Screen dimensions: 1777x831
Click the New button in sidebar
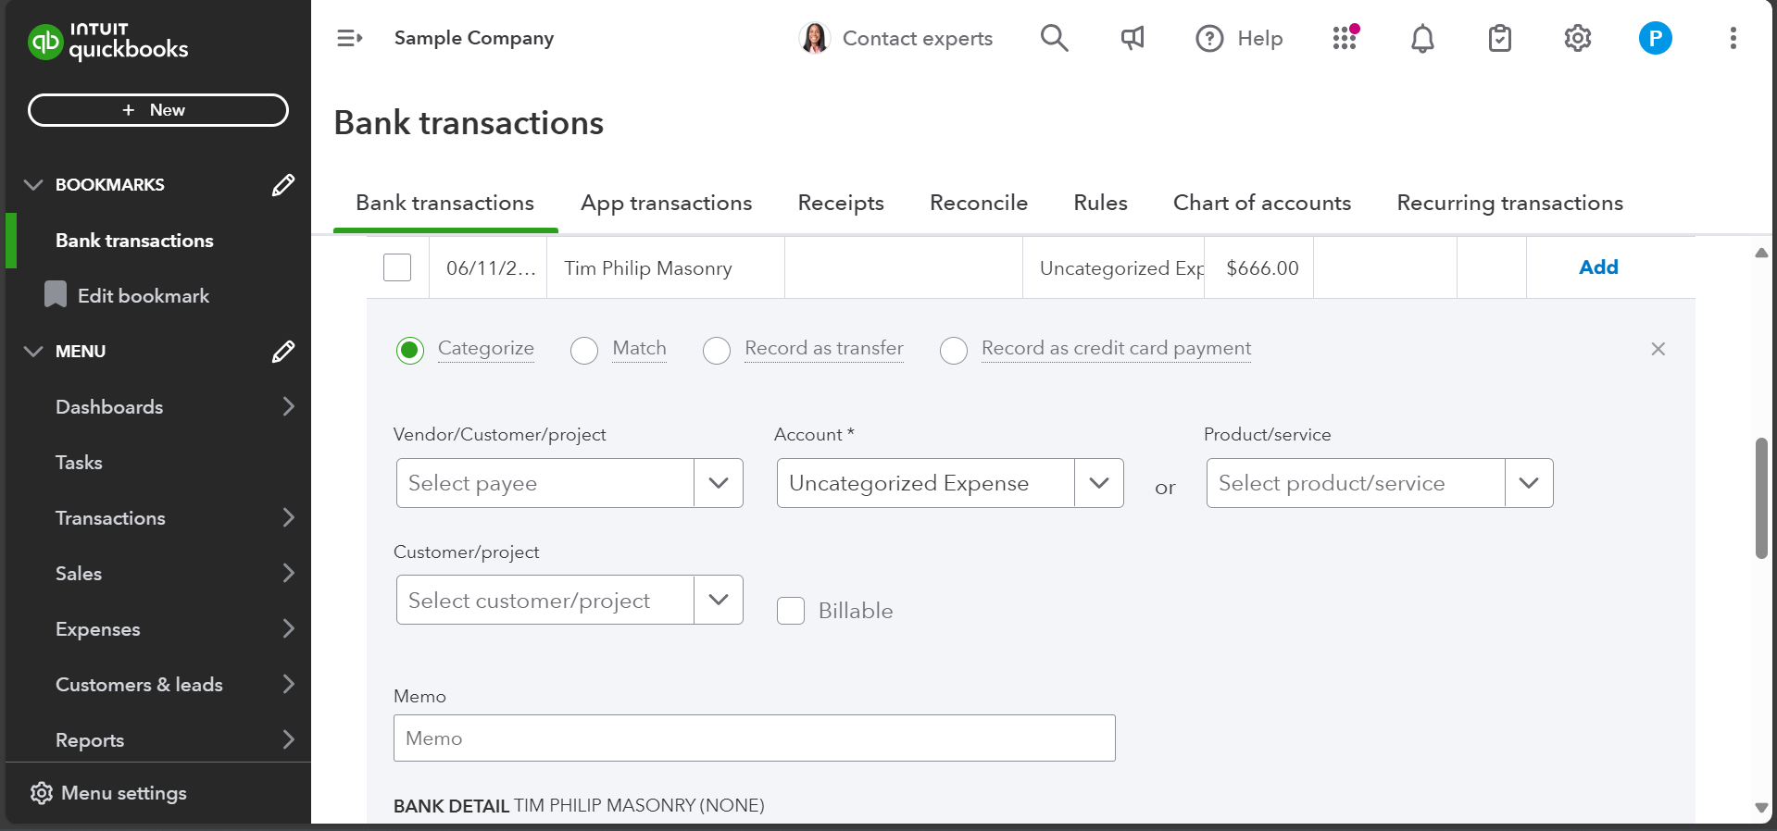pos(158,110)
